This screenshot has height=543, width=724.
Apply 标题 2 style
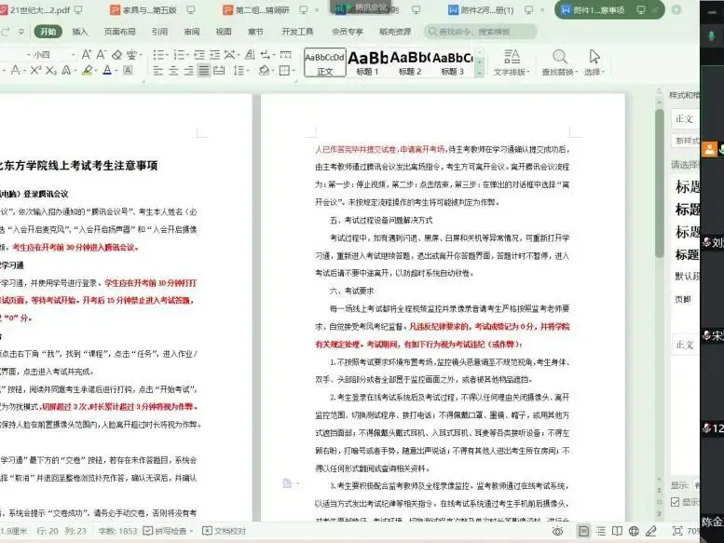(410, 62)
